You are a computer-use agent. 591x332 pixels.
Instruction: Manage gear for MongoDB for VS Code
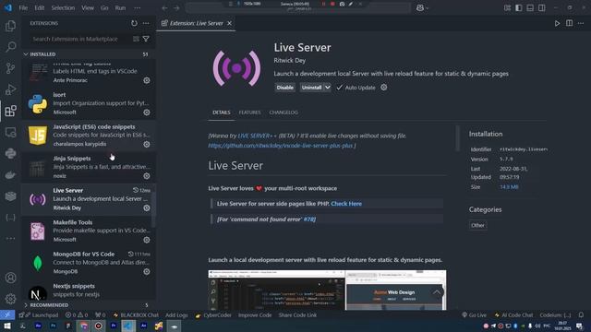click(x=147, y=271)
